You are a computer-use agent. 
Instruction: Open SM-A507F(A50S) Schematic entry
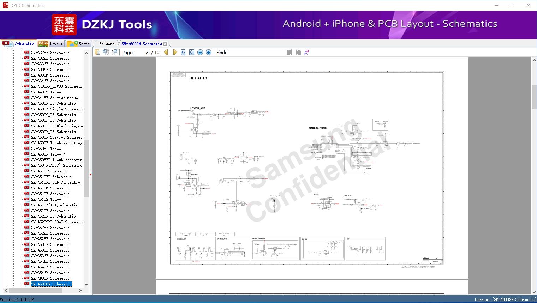(56, 165)
